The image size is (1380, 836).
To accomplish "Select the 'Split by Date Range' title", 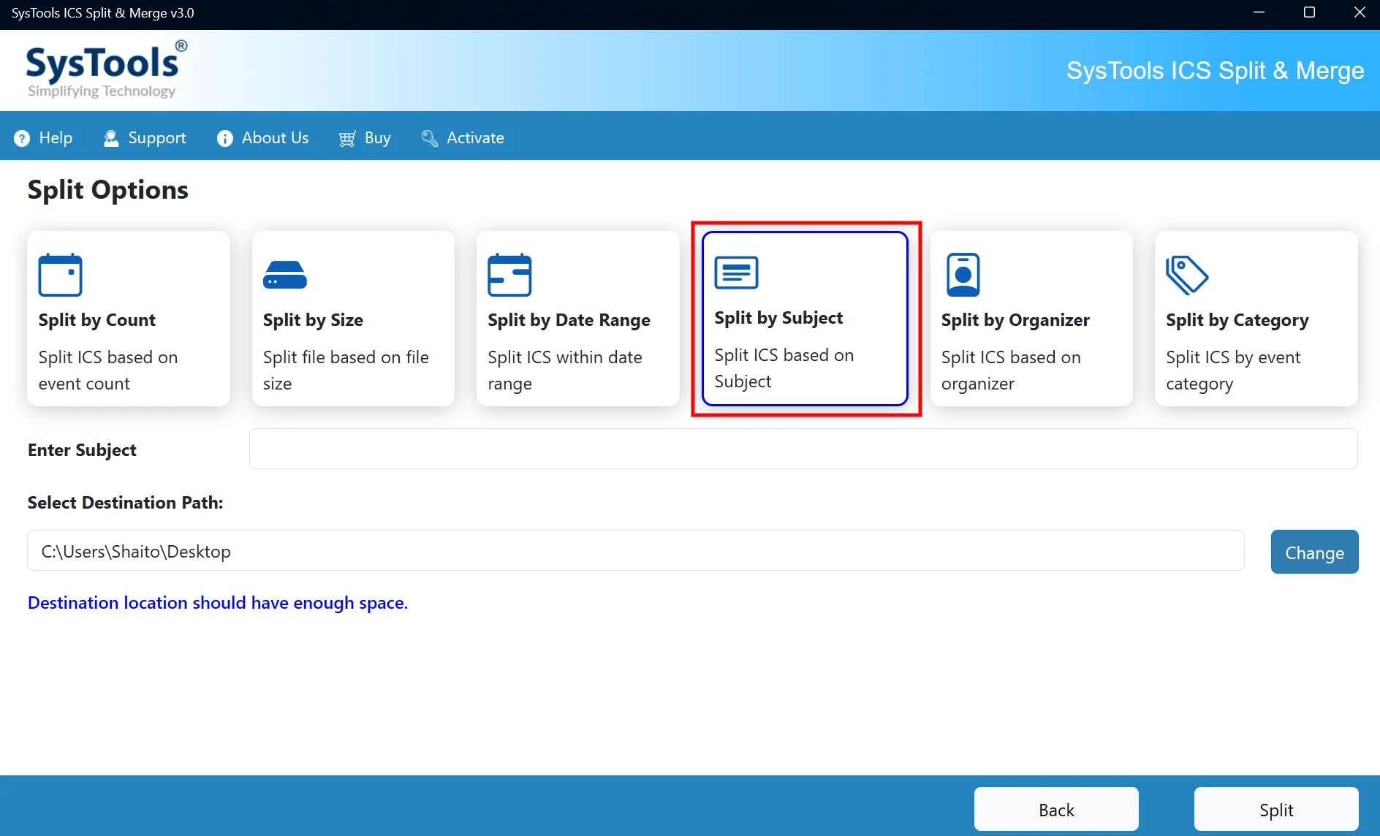I will pyautogui.click(x=569, y=320).
